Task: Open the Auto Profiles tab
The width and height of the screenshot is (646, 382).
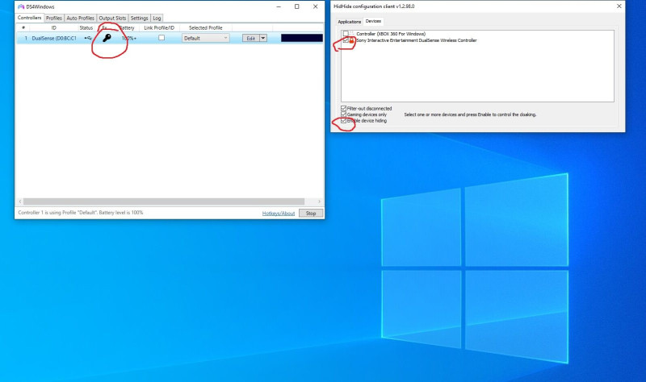Action: [x=80, y=18]
